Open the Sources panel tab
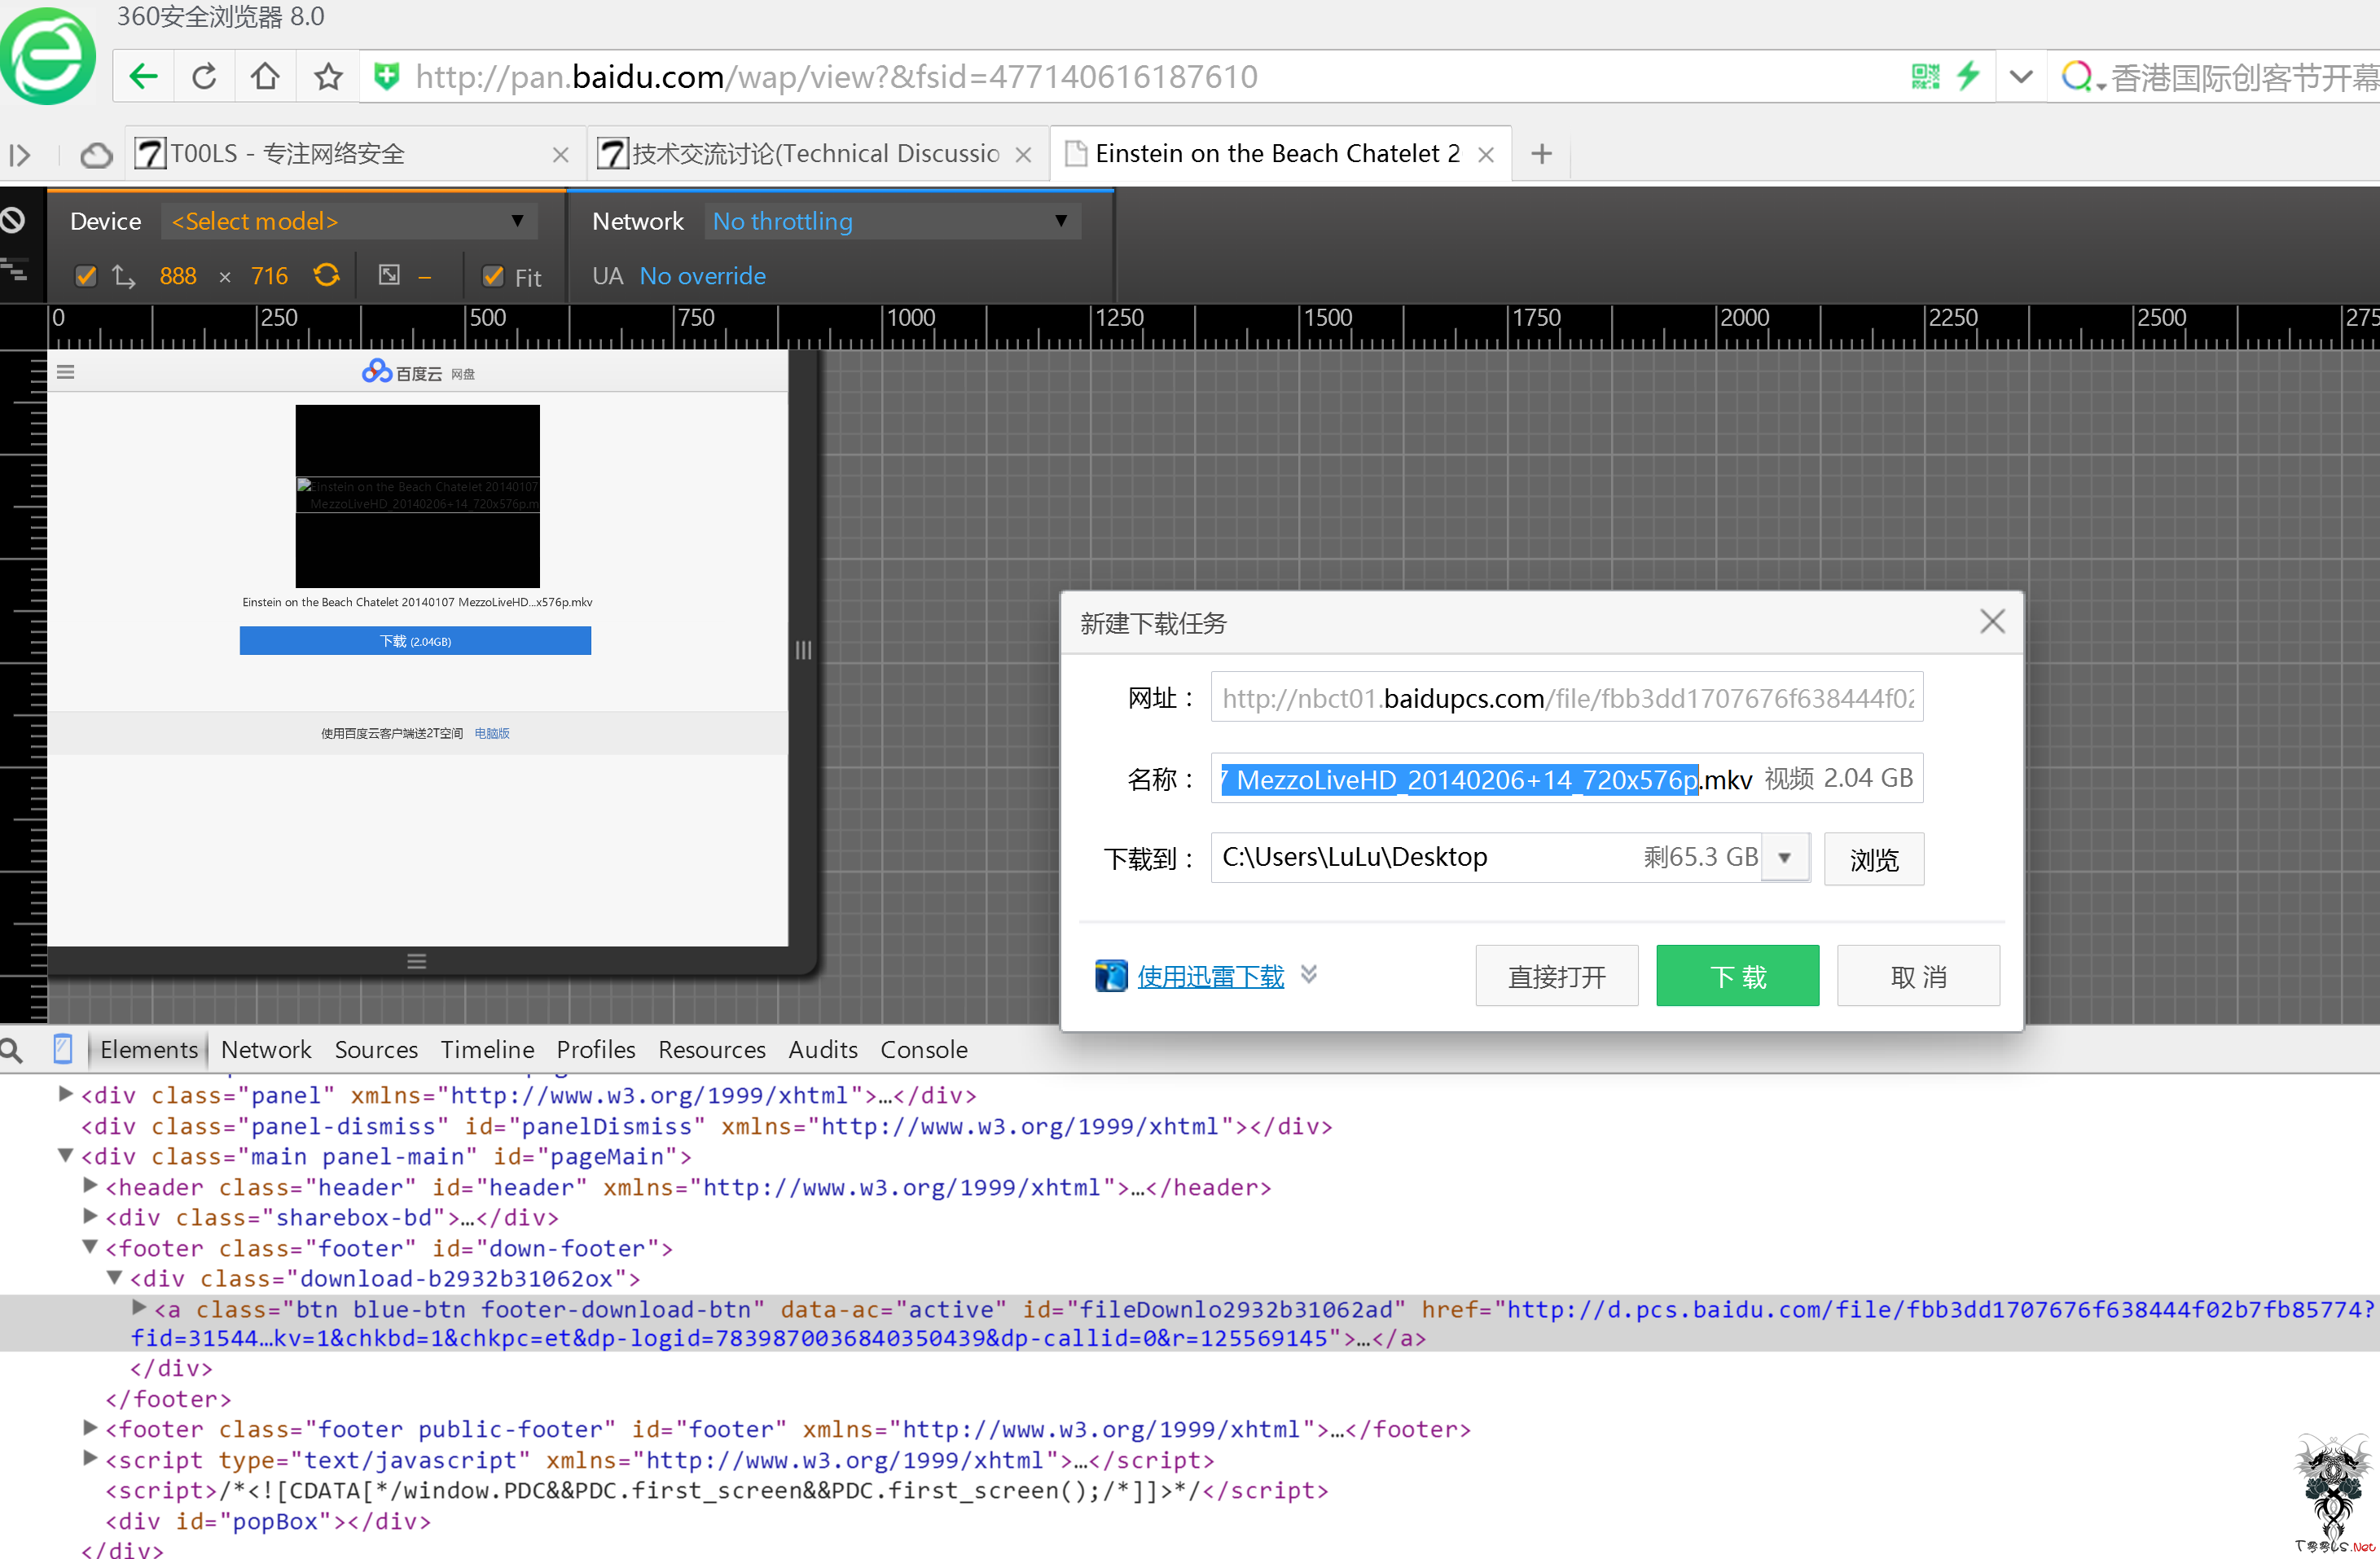Screen dimensions: 2380x1559 coord(376,1050)
